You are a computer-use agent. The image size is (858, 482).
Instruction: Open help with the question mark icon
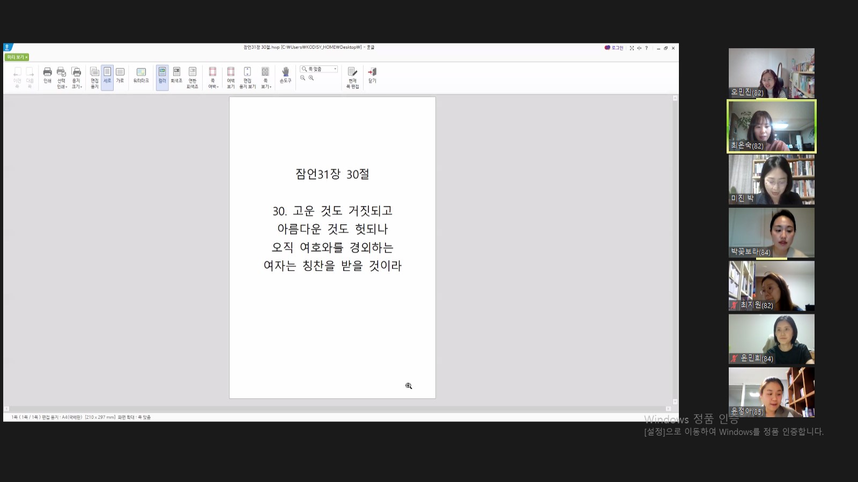[647, 48]
